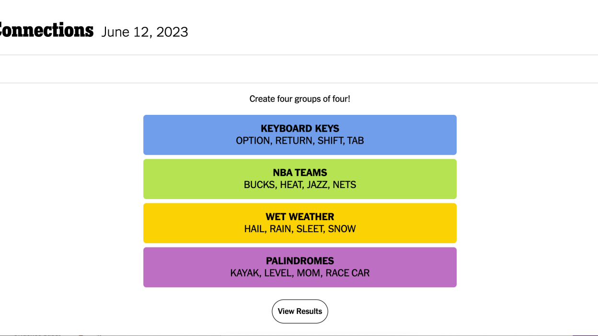The image size is (598, 336).
Task: Click the word JAZZ in green group
Action: coord(316,185)
